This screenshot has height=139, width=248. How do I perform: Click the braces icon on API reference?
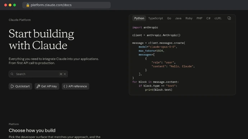click(65, 86)
